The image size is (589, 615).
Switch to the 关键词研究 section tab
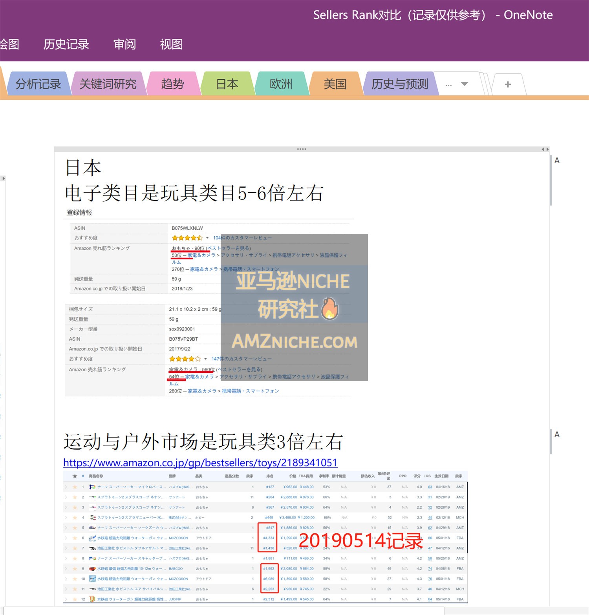pyautogui.click(x=108, y=84)
